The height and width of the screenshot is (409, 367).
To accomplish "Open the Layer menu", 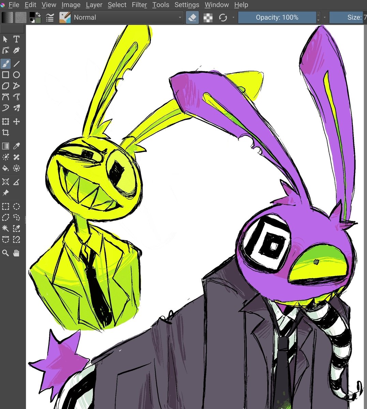I will point(94,5).
